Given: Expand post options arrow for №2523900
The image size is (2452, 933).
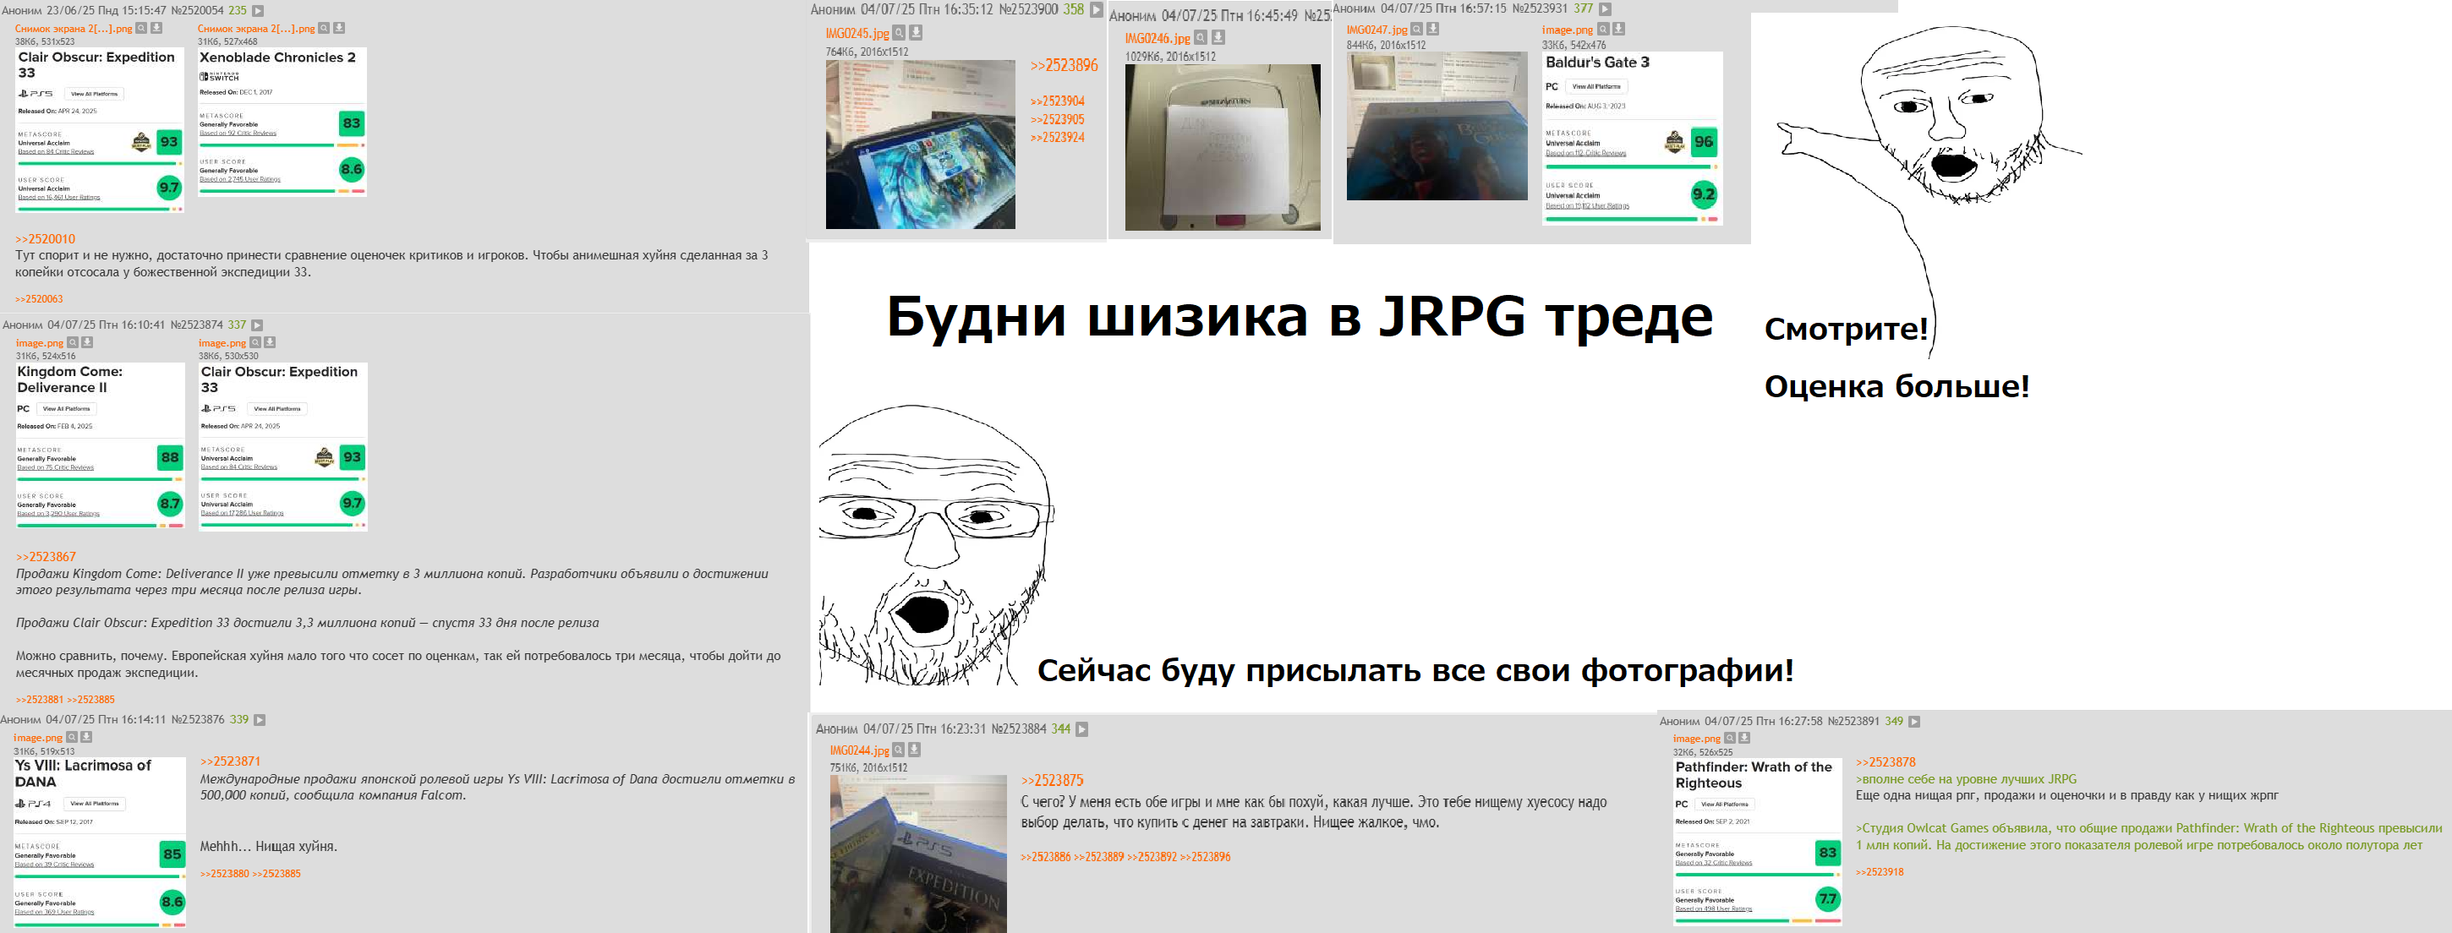Looking at the screenshot, I should pos(1096,9).
